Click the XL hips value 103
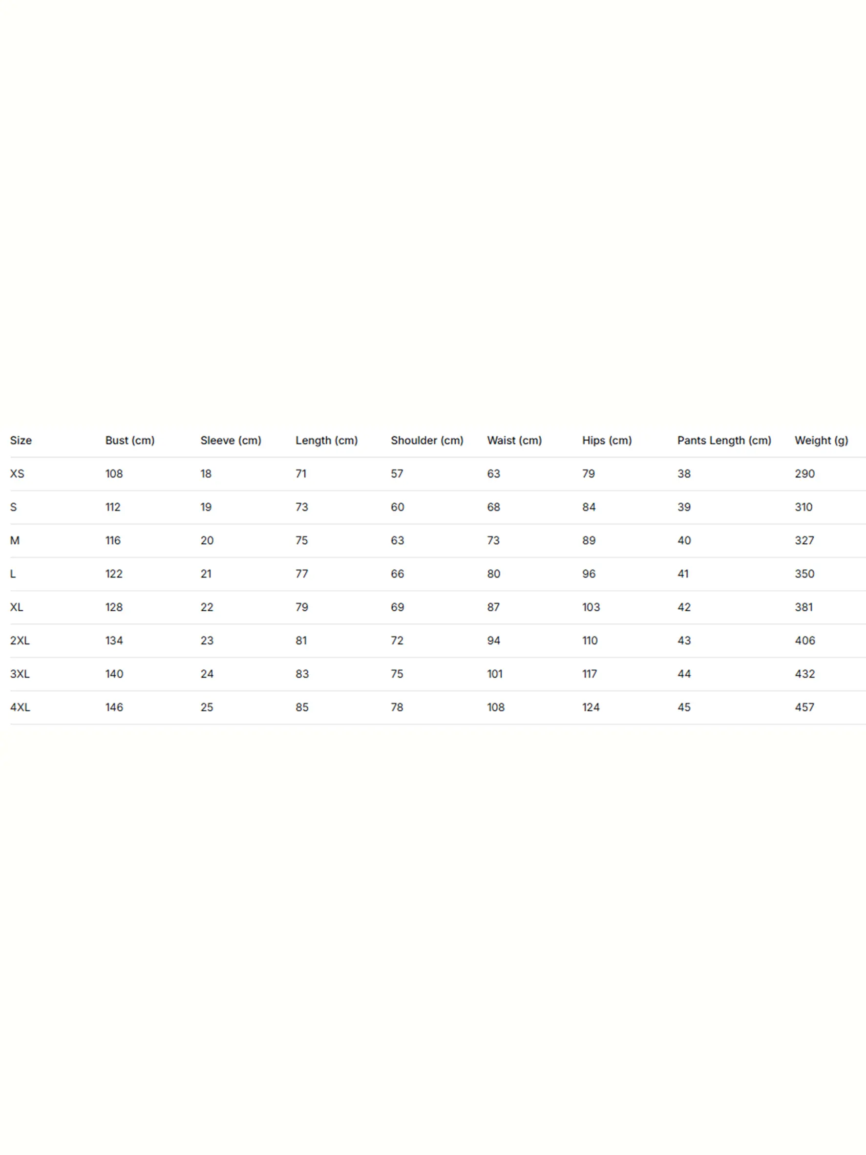The height and width of the screenshot is (1155, 866). 591,607
